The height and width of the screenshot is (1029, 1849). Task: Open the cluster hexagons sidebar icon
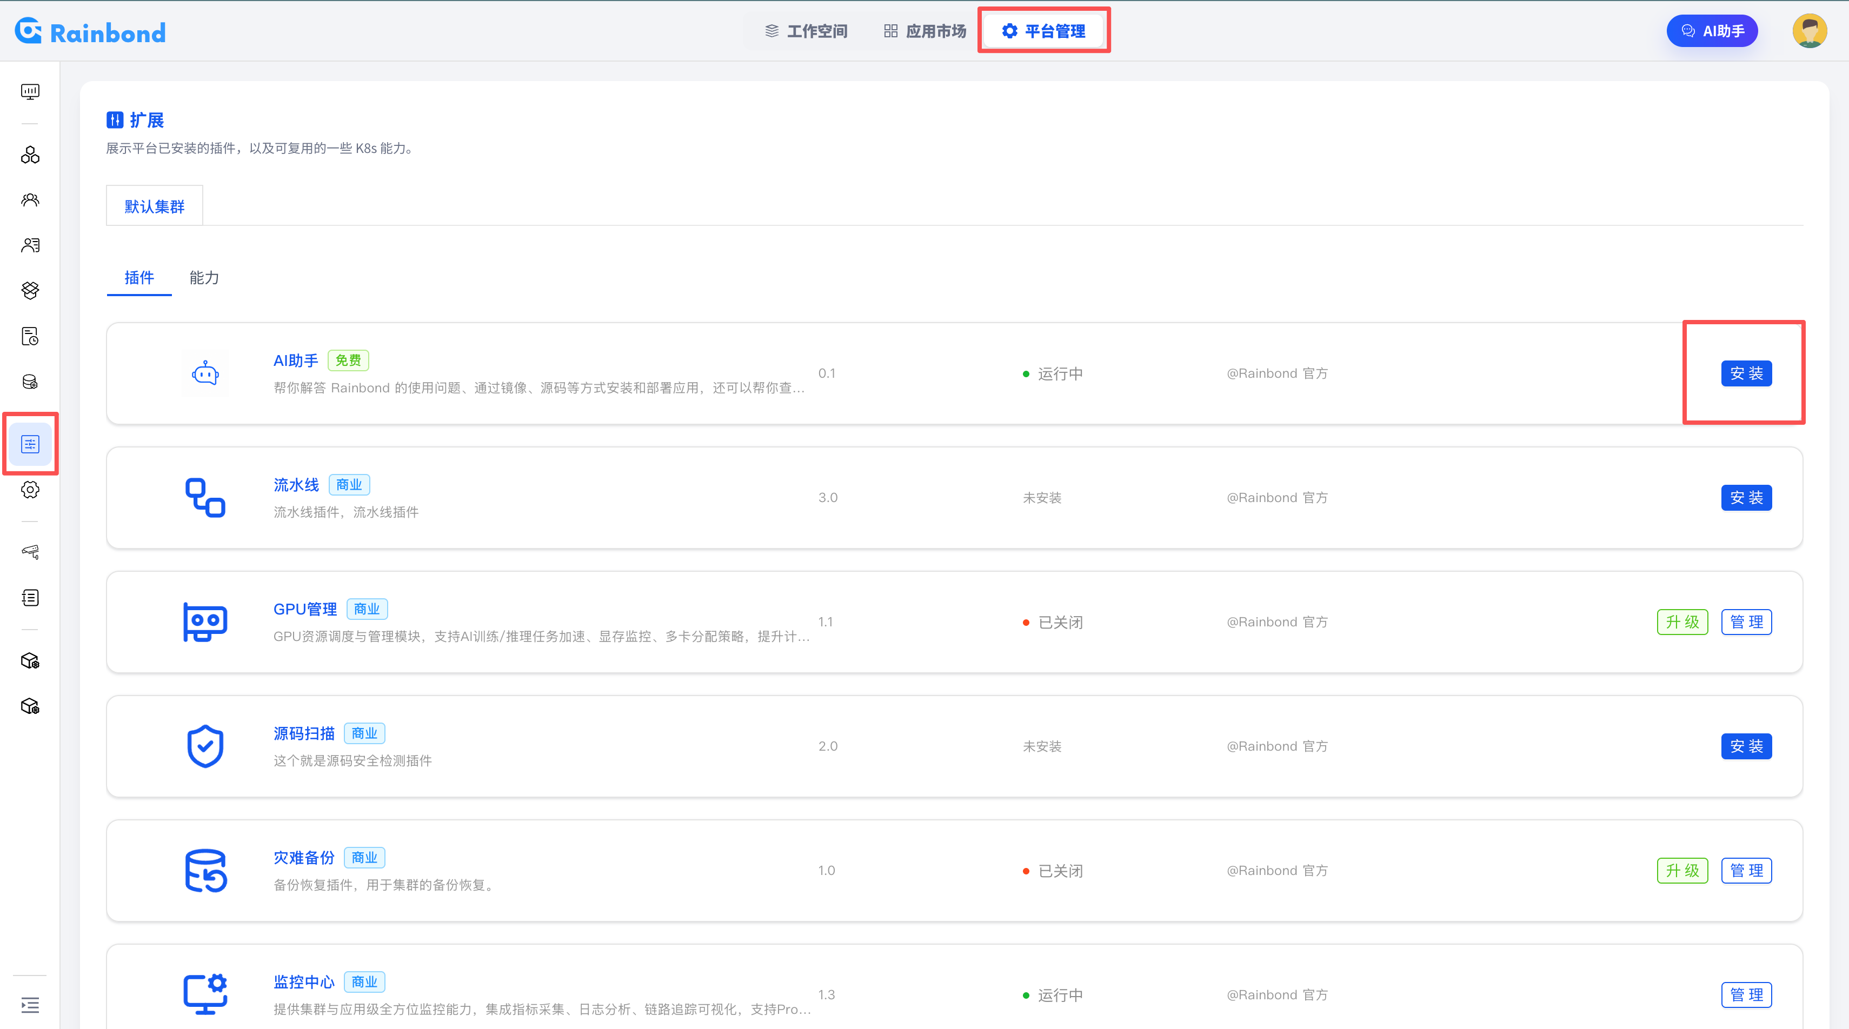(x=30, y=155)
